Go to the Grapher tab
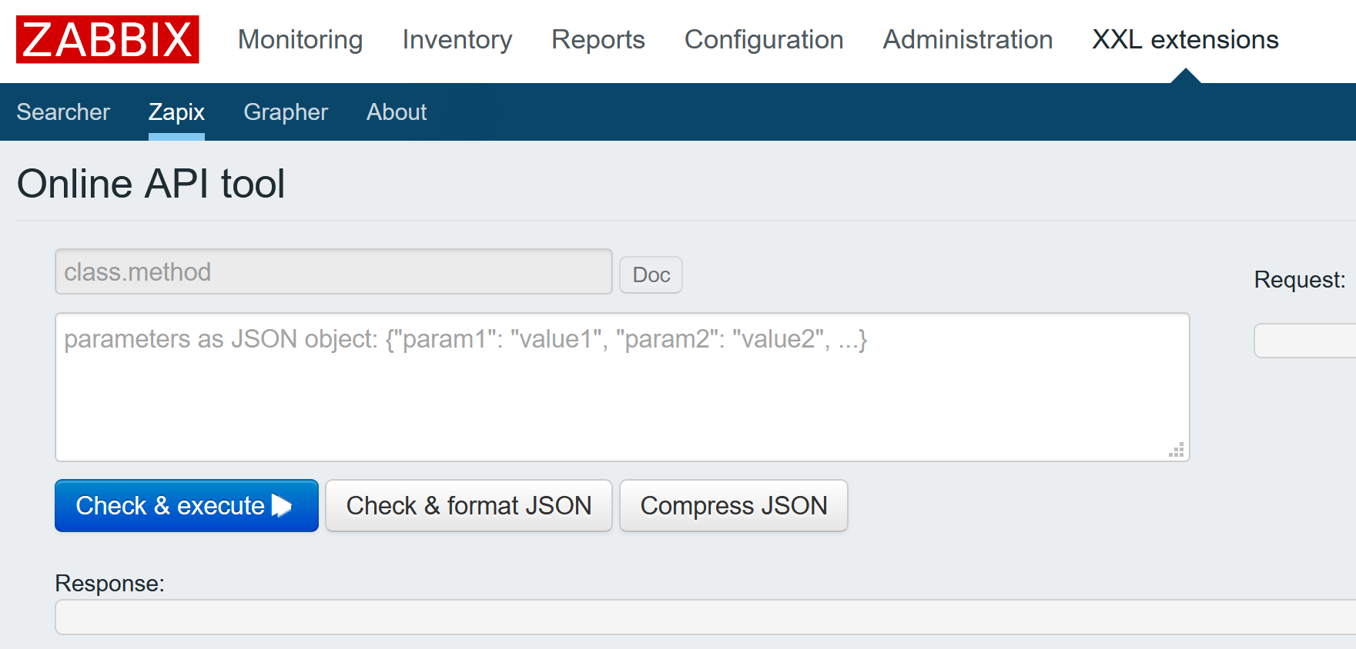Viewport: 1356px width, 649px height. click(x=286, y=112)
